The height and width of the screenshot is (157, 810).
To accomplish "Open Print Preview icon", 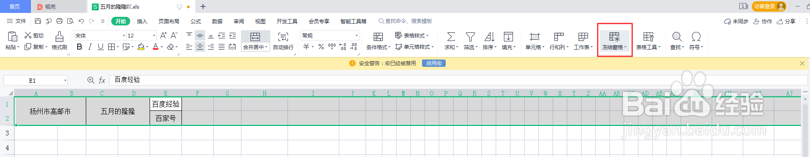I will tap(70, 21).
